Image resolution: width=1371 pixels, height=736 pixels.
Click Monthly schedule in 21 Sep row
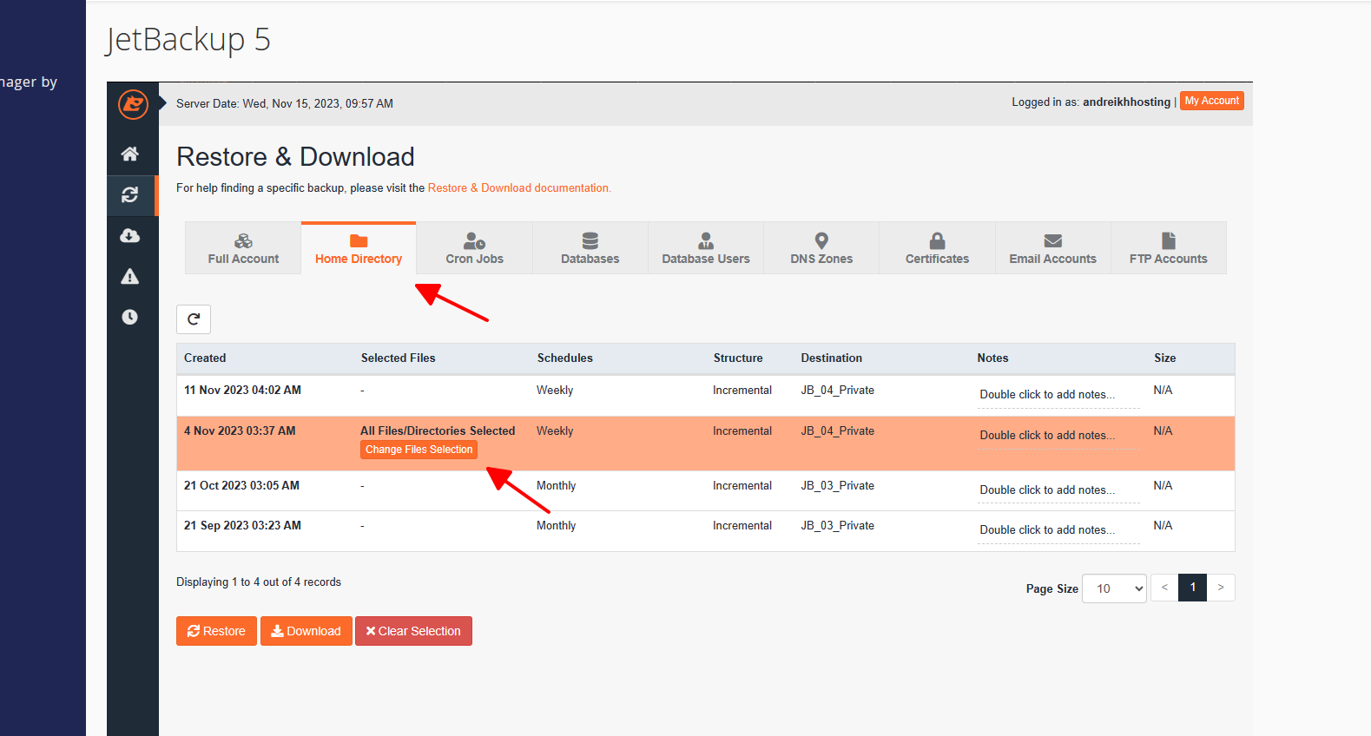coord(557,526)
